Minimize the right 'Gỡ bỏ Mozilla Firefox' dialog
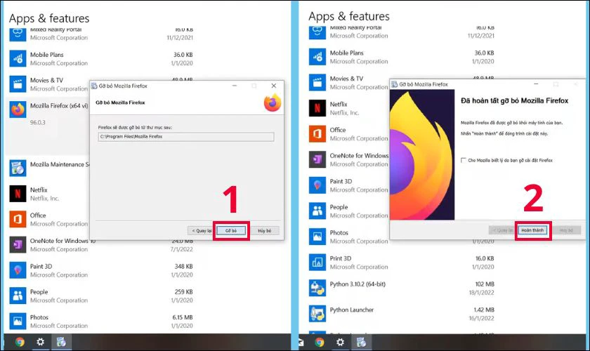Screen dimensions: 590x351 (x=536, y=84)
